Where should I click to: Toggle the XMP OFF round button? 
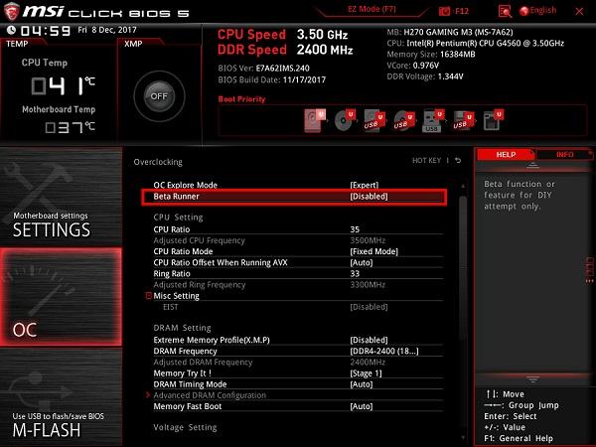159,96
